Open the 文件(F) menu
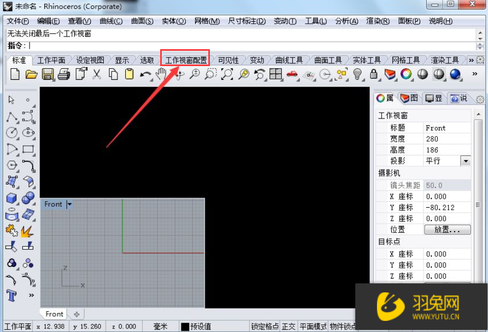 click(18, 21)
